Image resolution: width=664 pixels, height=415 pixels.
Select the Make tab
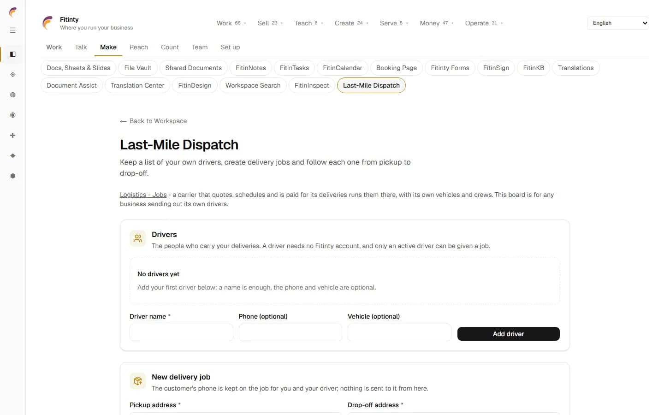click(x=108, y=47)
